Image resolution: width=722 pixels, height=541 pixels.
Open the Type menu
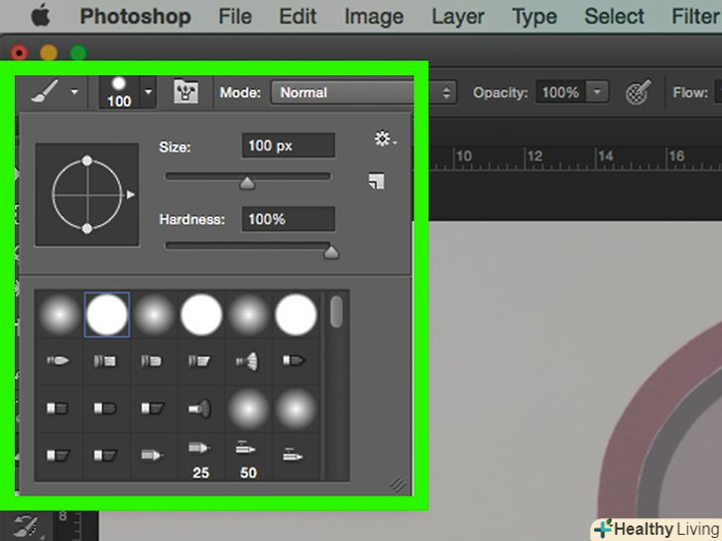pos(535,17)
